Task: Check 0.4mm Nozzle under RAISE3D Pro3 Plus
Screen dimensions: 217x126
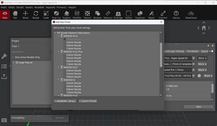Action: pos(65,55)
